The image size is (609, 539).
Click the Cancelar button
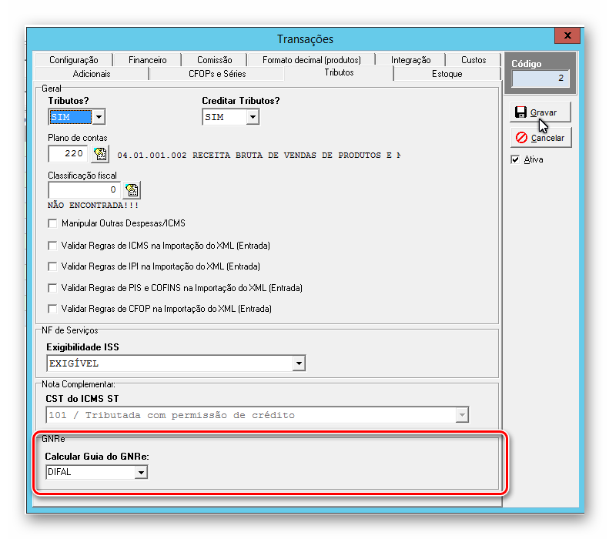(540, 138)
